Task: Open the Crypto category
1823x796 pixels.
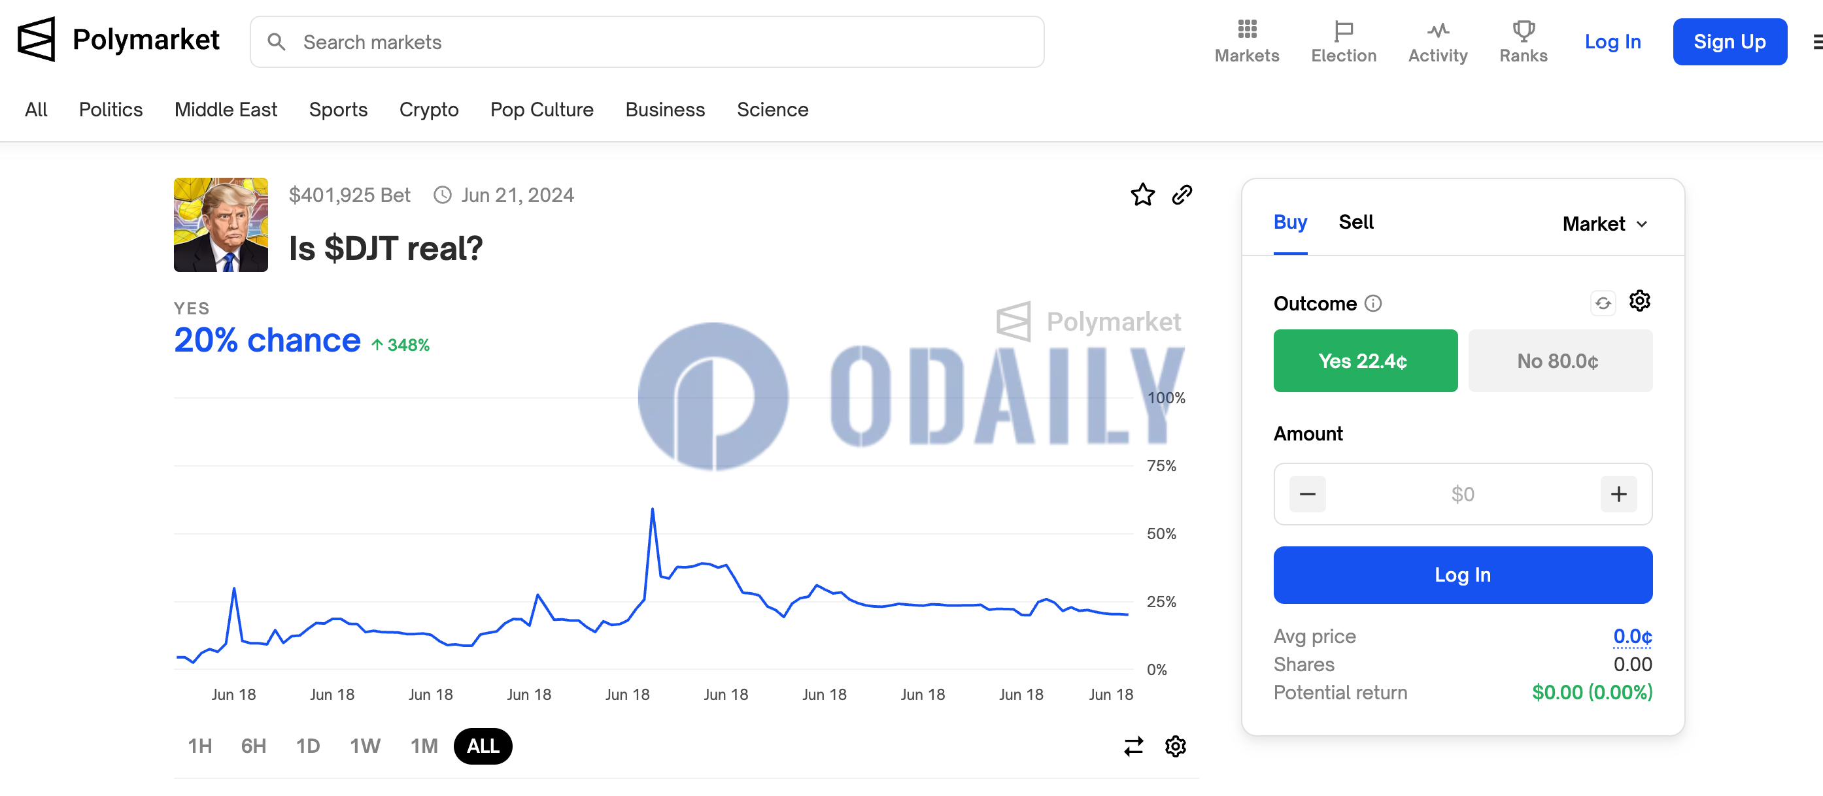Action: [428, 110]
